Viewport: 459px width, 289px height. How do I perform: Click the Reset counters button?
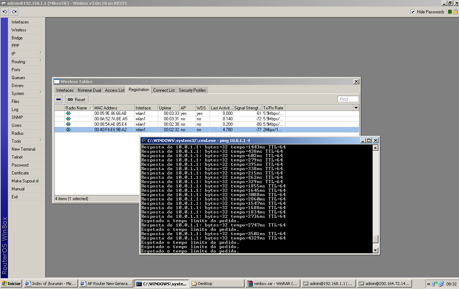(x=77, y=99)
